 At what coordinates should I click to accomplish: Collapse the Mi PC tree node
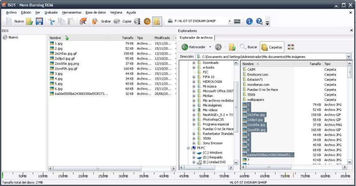coord(188,148)
